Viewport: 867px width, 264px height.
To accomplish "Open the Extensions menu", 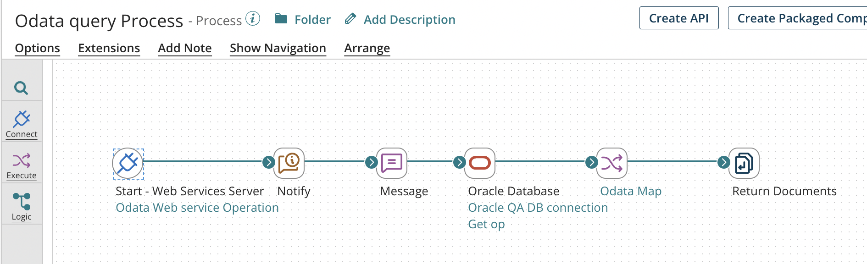I will pos(109,48).
